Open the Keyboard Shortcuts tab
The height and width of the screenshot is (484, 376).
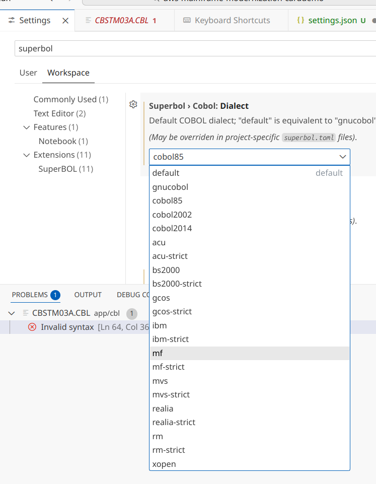click(x=232, y=21)
